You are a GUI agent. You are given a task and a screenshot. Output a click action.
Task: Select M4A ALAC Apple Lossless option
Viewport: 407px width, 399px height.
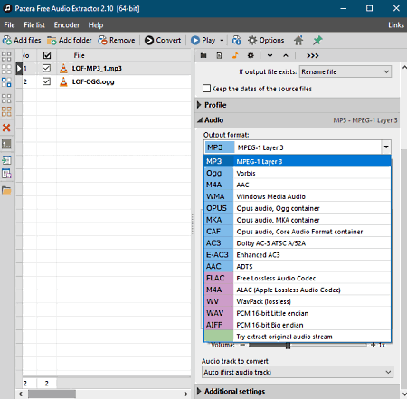tap(298, 290)
